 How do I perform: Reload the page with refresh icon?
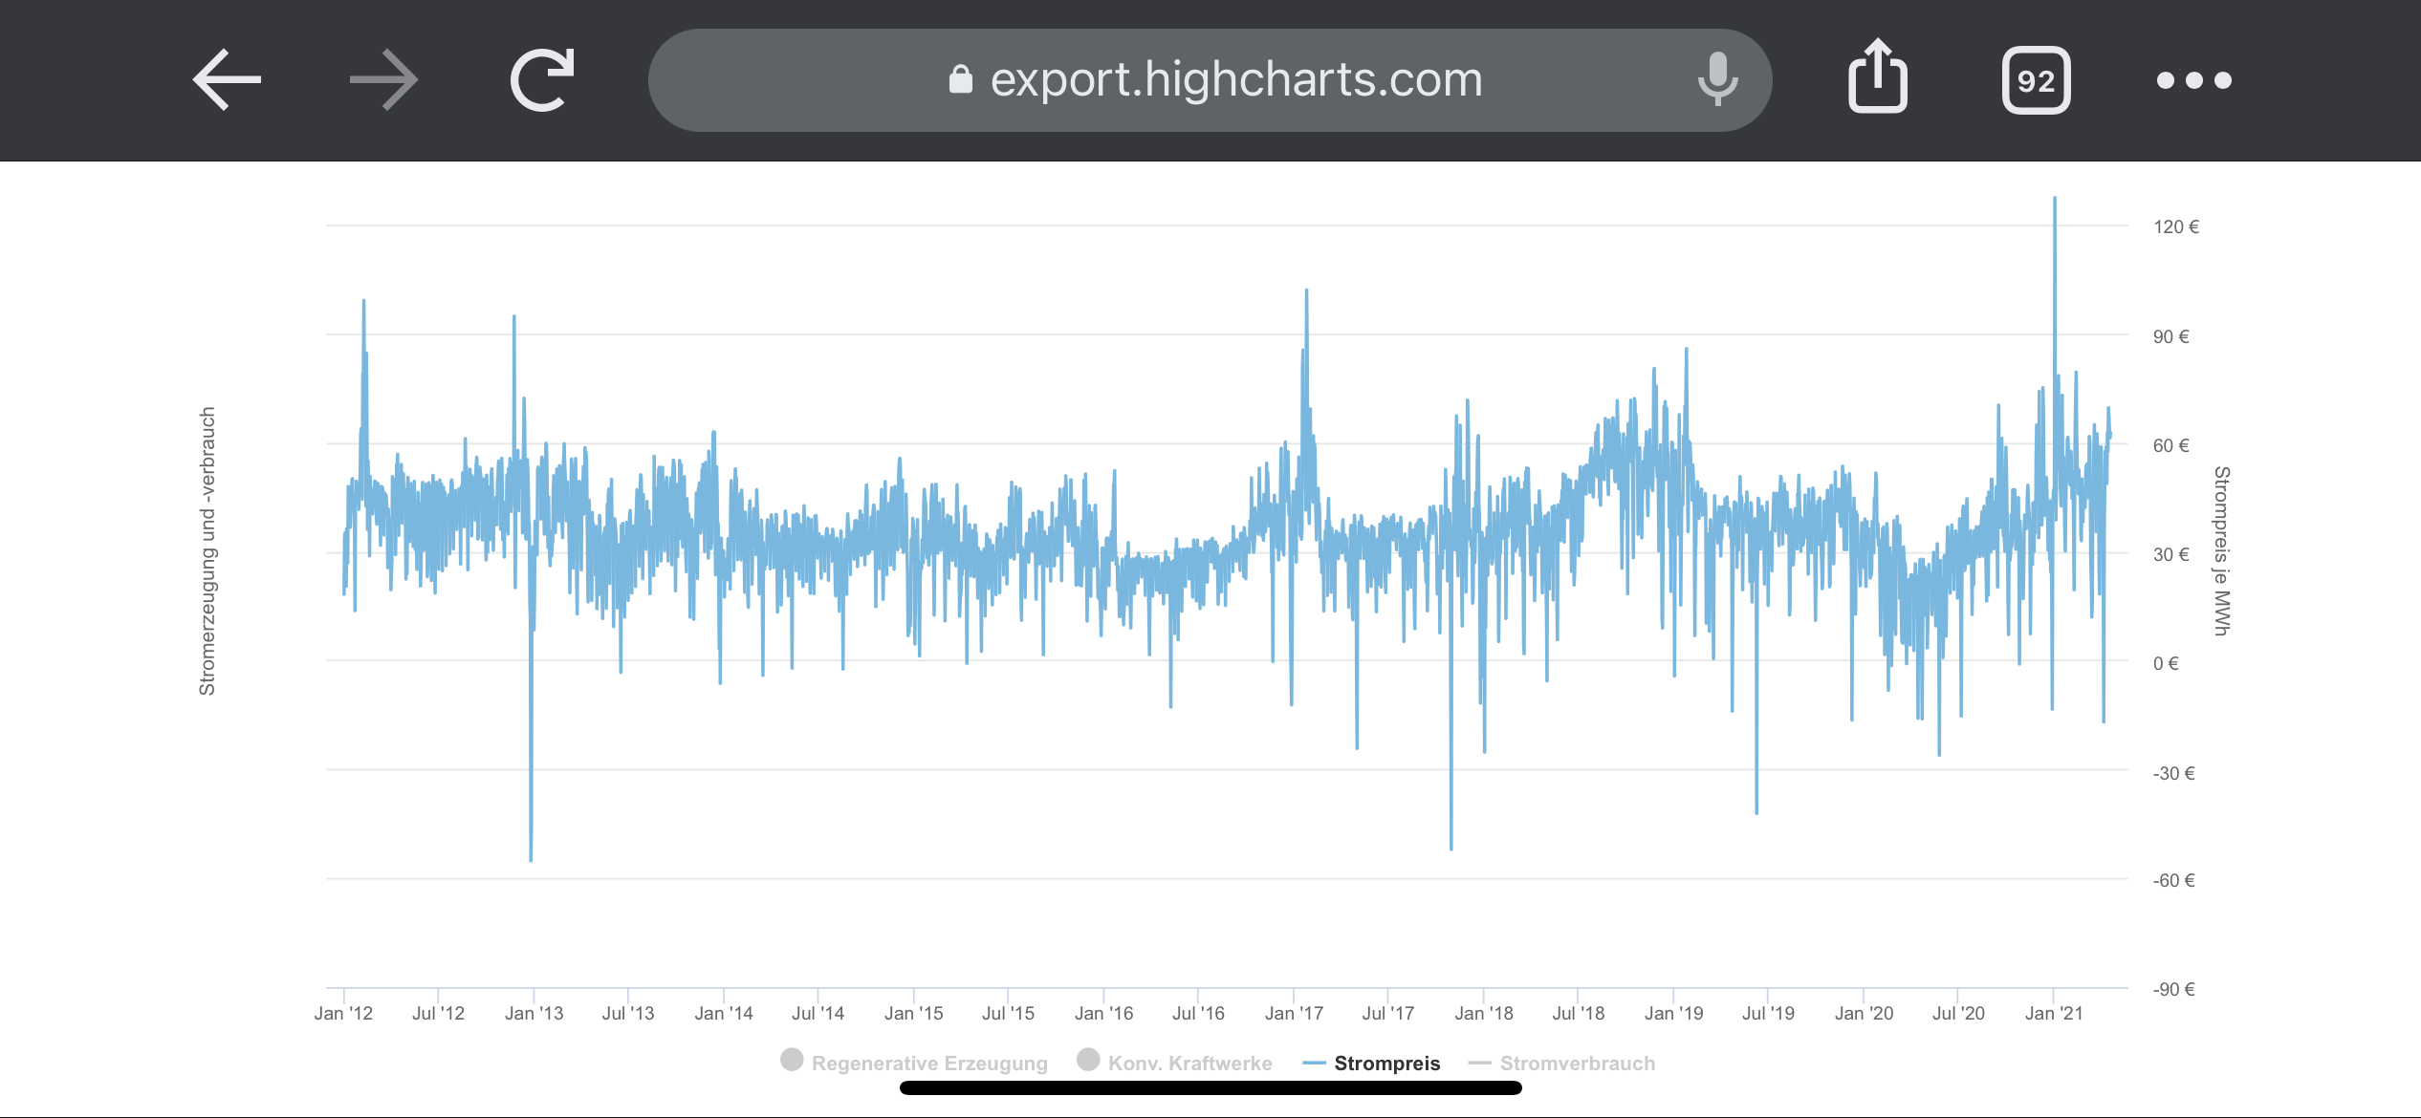542,80
